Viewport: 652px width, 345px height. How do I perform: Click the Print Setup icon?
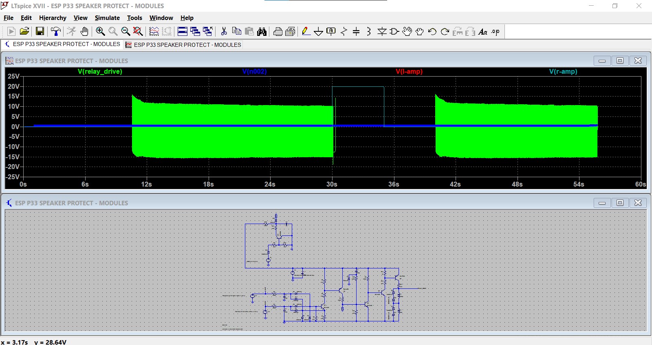point(290,31)
